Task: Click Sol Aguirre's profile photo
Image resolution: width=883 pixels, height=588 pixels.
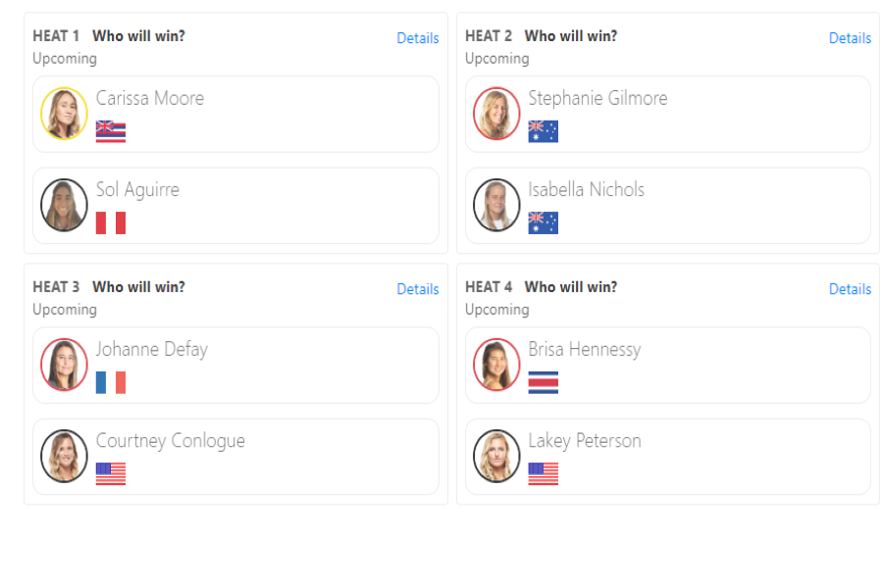Action: coord(64,205)
